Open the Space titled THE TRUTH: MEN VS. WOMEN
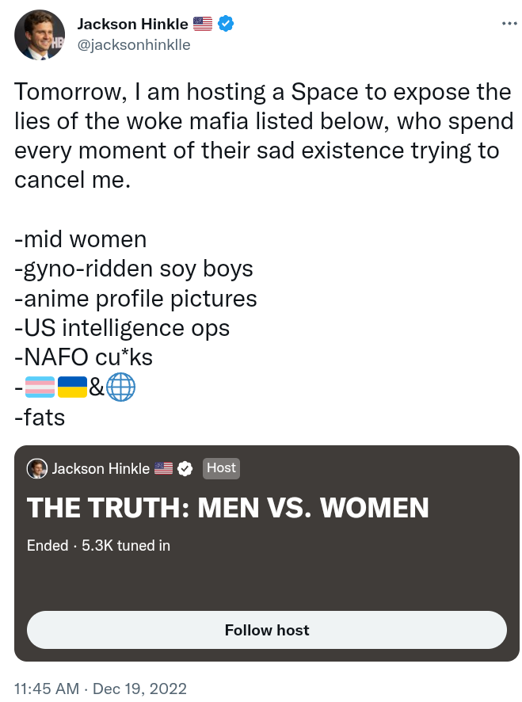Image resolution: width=522 pixels, height=702 pixels. [x=228, y=508]
